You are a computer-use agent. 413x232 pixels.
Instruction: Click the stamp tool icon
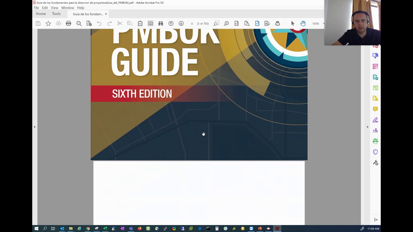pyautogui.click(x=277, y=24)
